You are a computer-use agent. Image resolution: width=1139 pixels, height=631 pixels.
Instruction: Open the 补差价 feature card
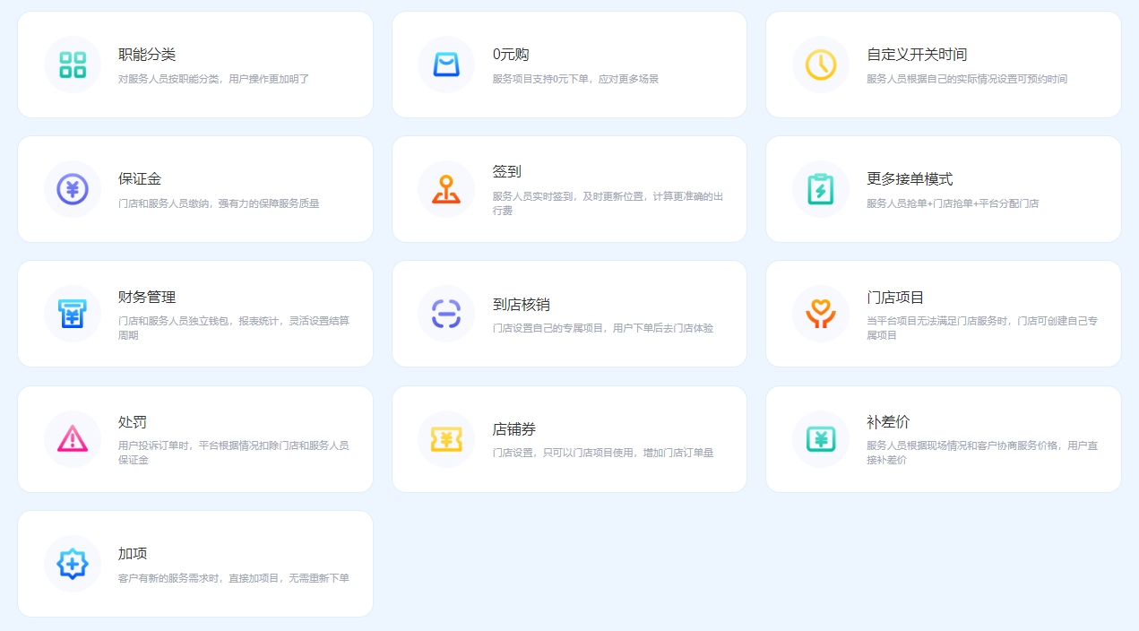click(x=943, y=439)
